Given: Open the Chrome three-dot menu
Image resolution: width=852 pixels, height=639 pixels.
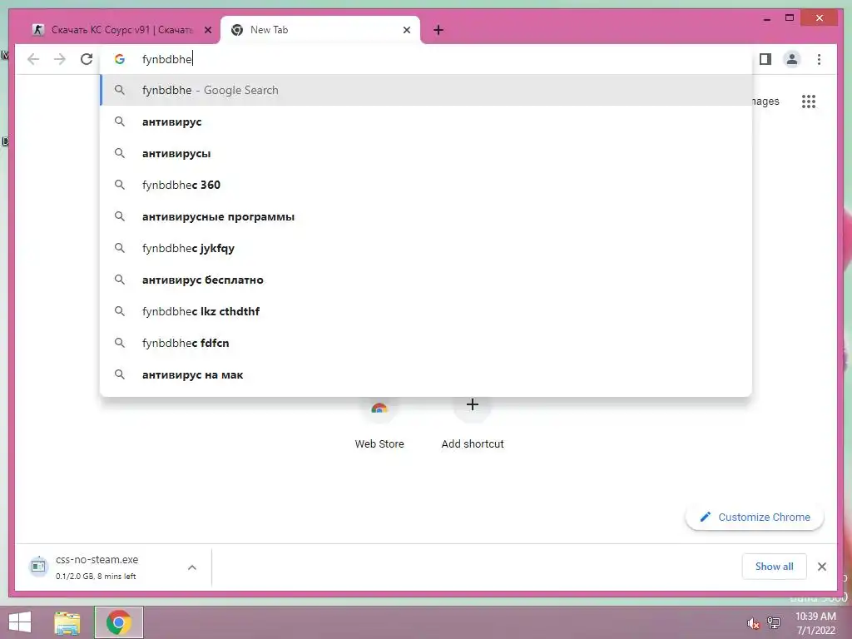Looking at the screenshot, I should tap(819, 59).
